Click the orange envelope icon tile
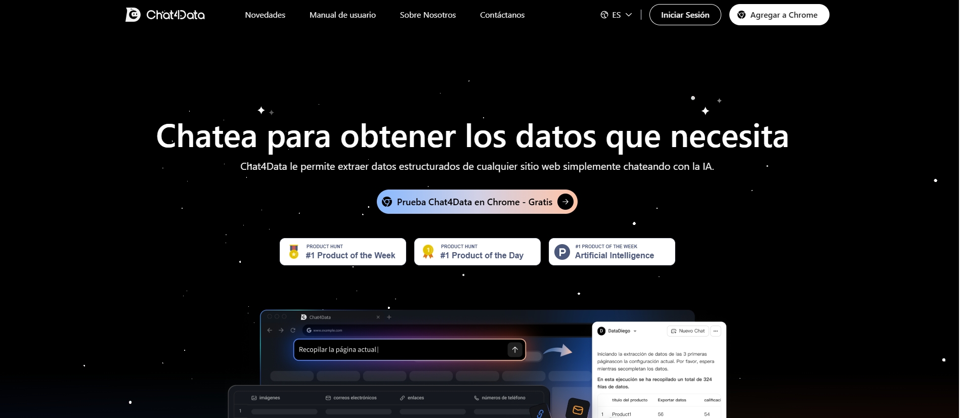The width and height of the screenshot is (960, 418). tap(578, 409)
